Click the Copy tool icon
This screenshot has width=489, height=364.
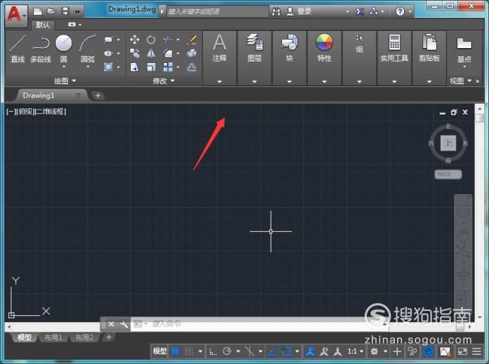[134, 53]
